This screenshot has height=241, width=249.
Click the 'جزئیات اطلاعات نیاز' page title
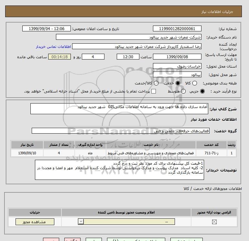[x=217, y=12]
